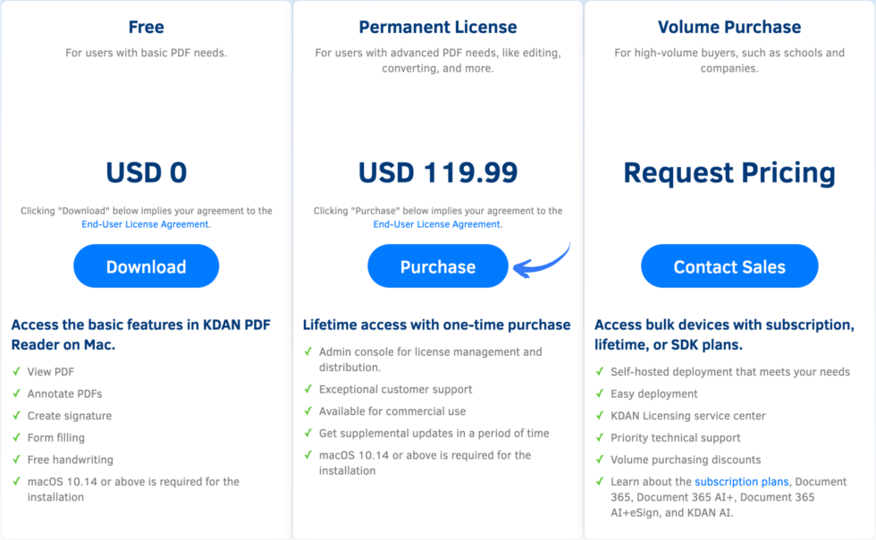The image size is (876, 540).
Task: Click the "USD 119.99" price text
Action: click(437, 173)
